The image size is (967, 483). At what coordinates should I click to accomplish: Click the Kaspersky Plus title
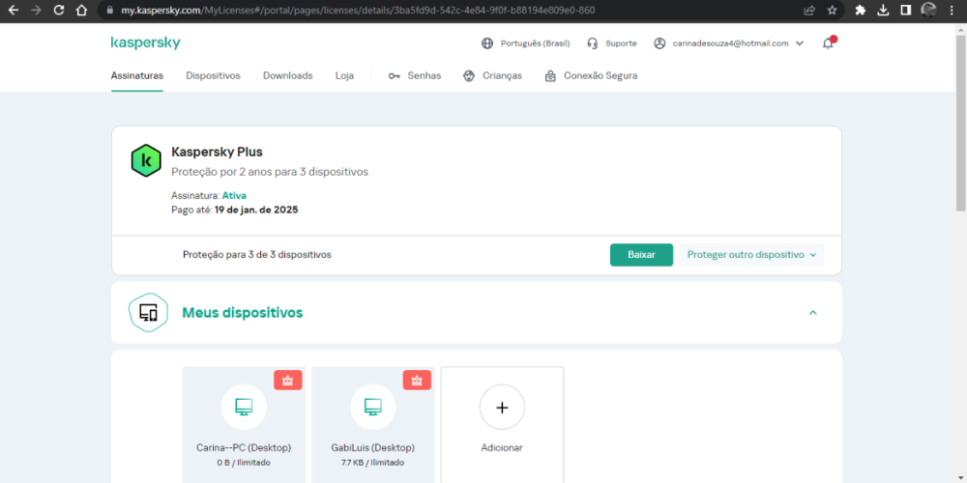[x=217, y=152]
